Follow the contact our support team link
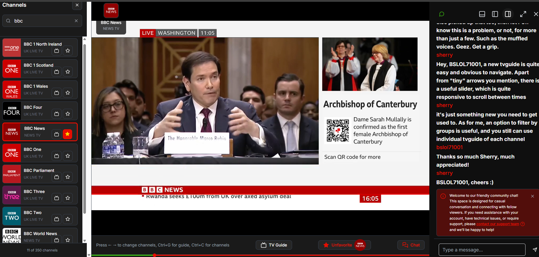The height and width of the screenshot is (257, 539). point(497,224)
